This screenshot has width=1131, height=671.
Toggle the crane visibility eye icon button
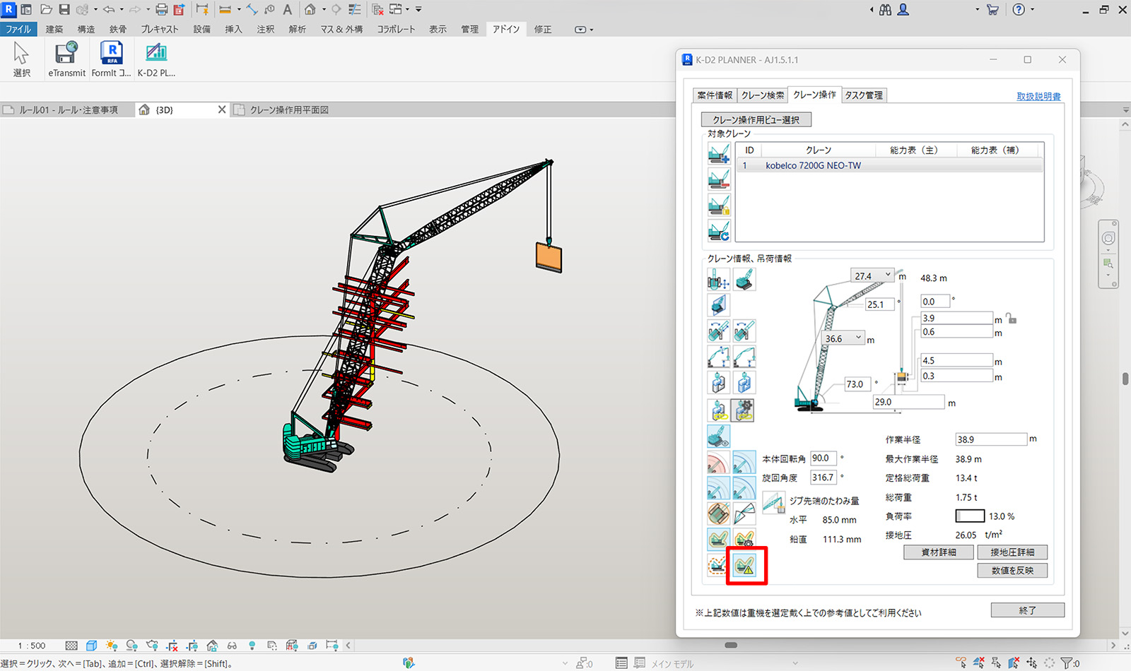[718, 436]
